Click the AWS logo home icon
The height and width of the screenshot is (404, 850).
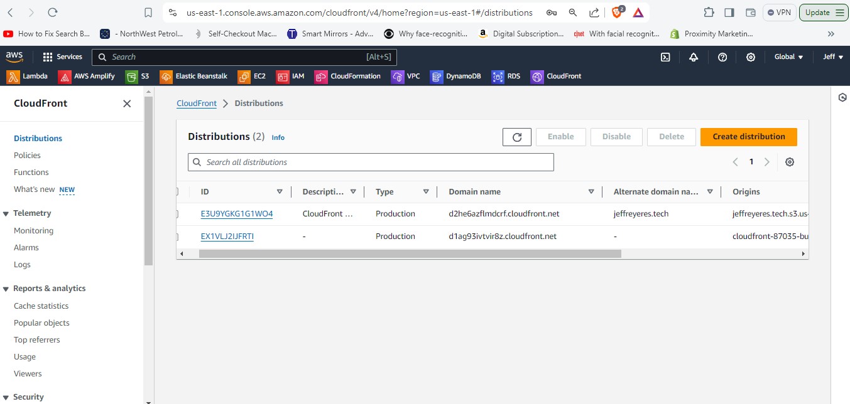point(14,56)
